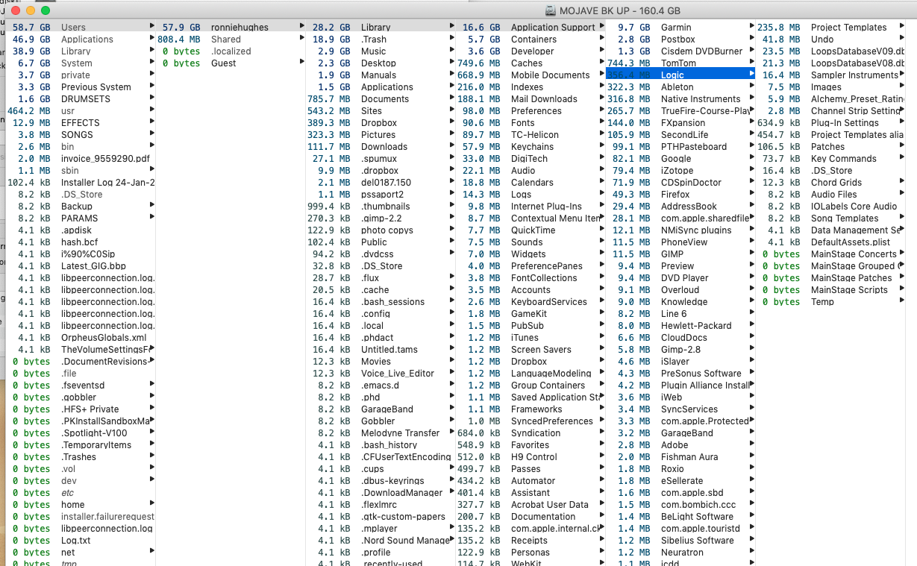
Task: Click the 749.6 MB Caches size
Action: tap(478, 63)
